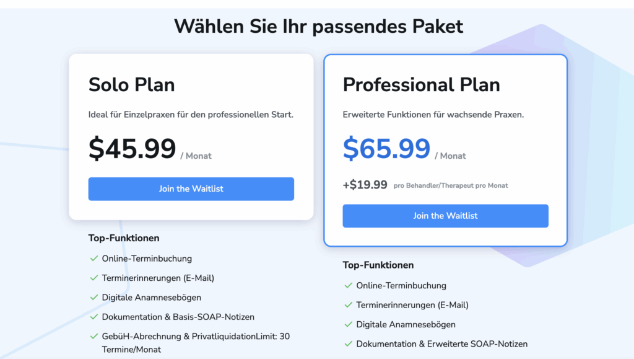This screenshot has width=634, height=359.
Task: Click the Professional Plan heading
Action: click(x=421, y=85)
